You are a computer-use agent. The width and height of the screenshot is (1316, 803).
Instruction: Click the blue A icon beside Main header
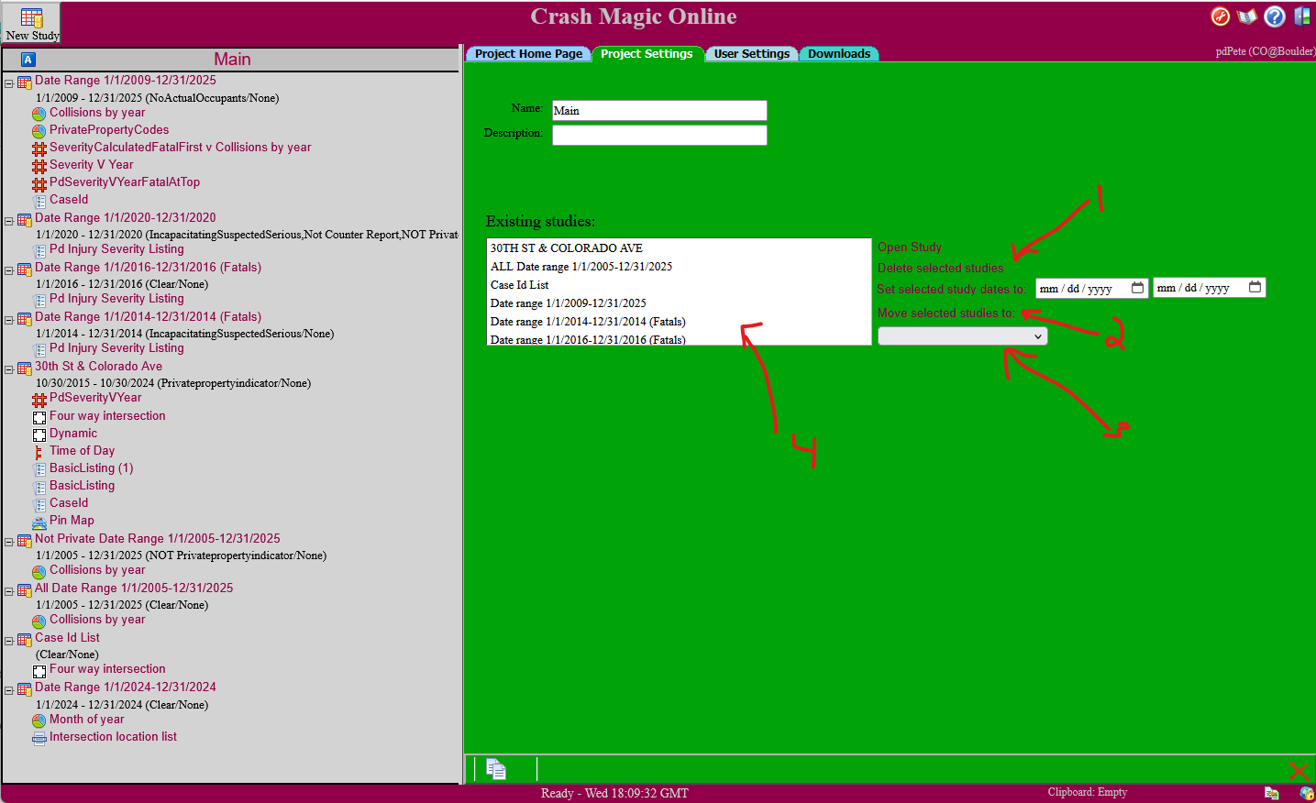28,60
